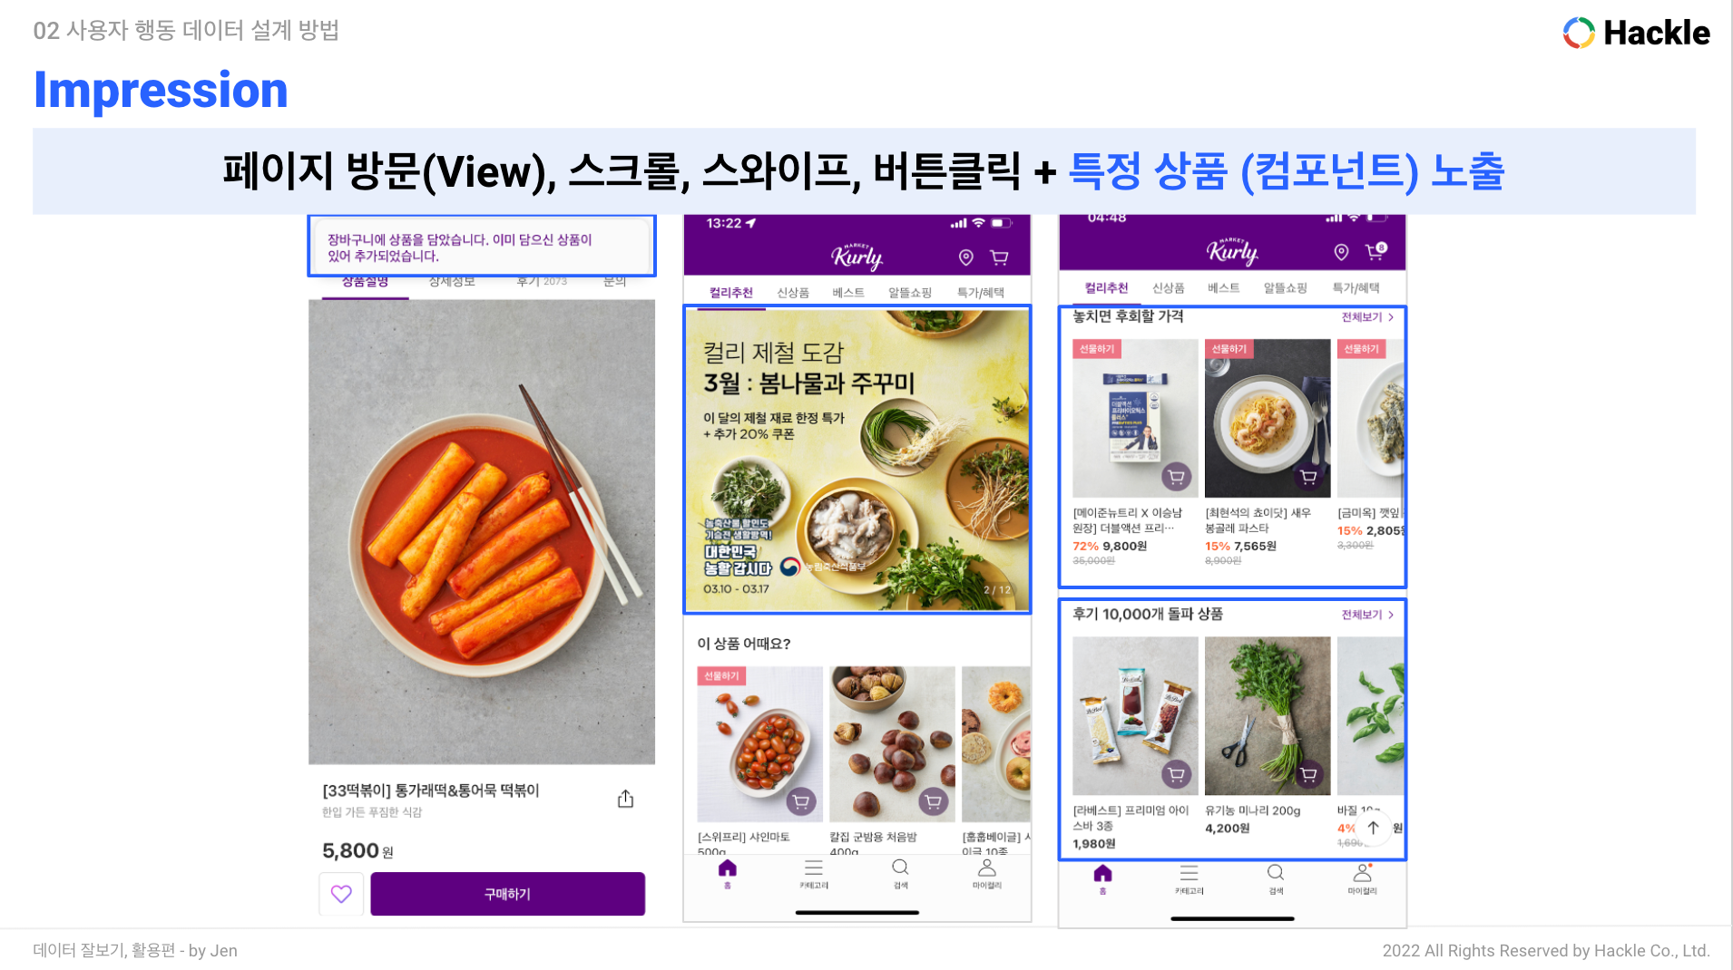The height and width of the screenshot is (970, 1733).
Task: Tap the location pin icon in middle phone
Action: click(x=966, y=257)
